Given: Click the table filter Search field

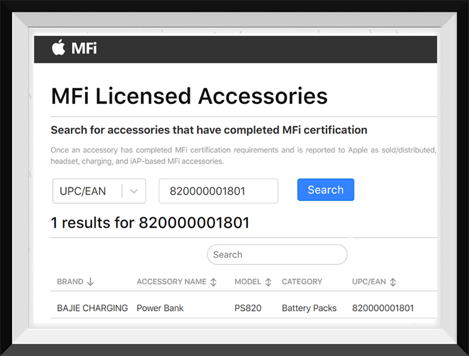Looking at the screenshot, I should [277, 255].
